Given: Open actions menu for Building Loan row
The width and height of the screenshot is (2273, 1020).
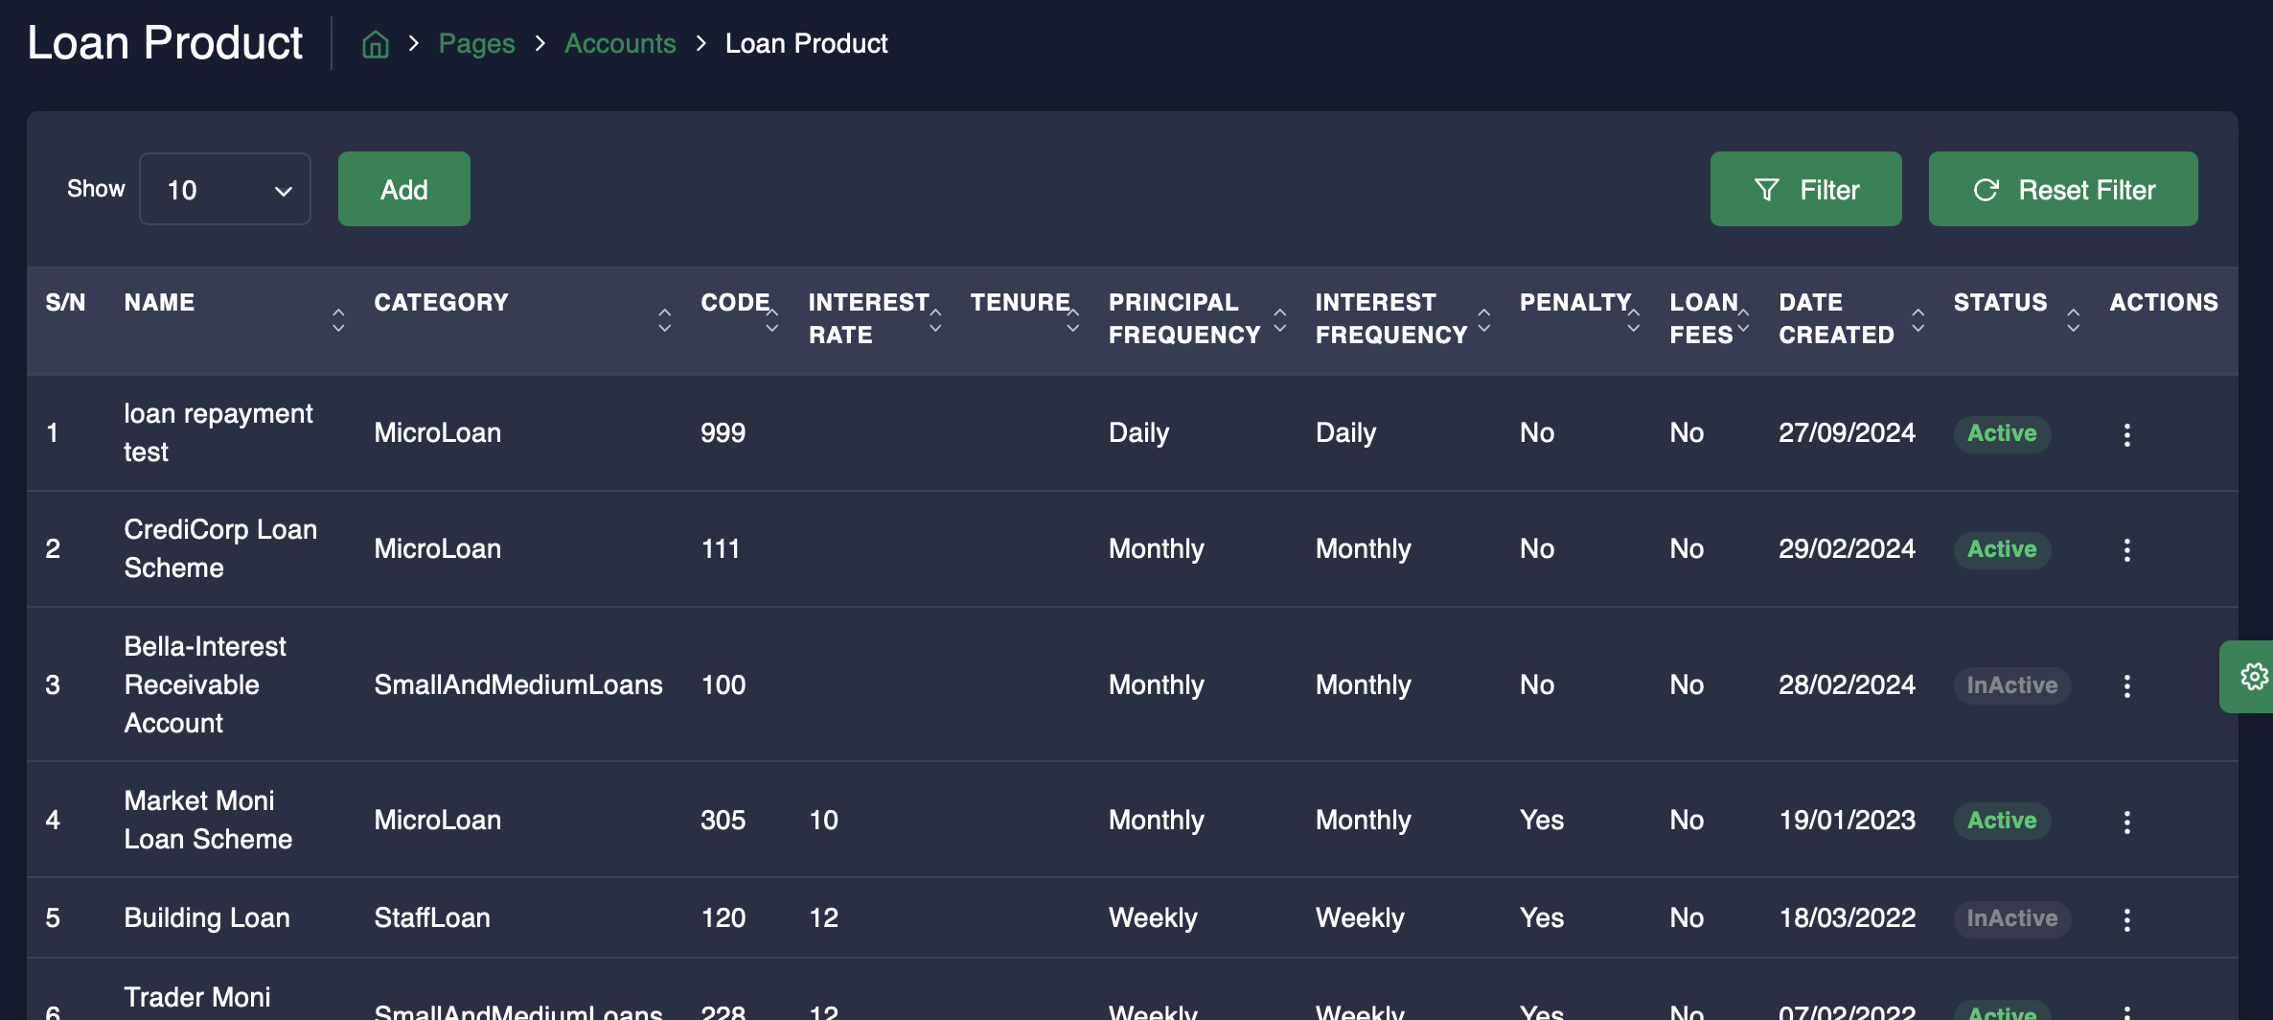Looking at the screenshot, I should tap(2126, 919).
